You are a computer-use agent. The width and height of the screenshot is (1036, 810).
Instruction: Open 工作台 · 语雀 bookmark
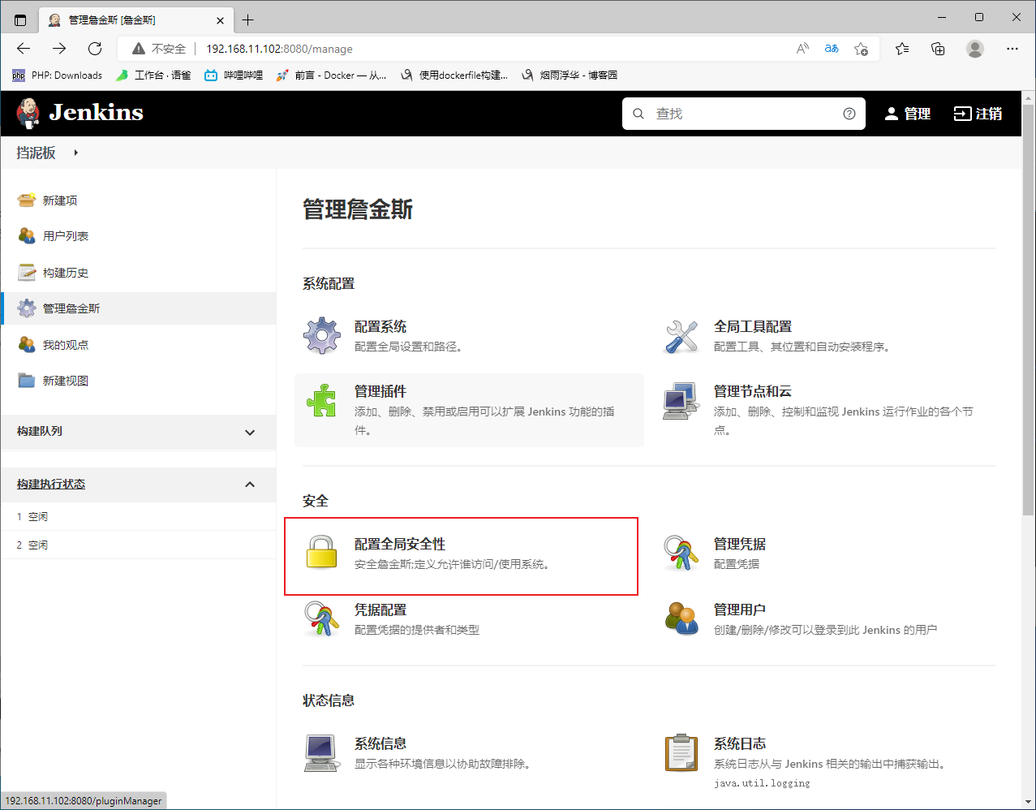coord(153,75)
